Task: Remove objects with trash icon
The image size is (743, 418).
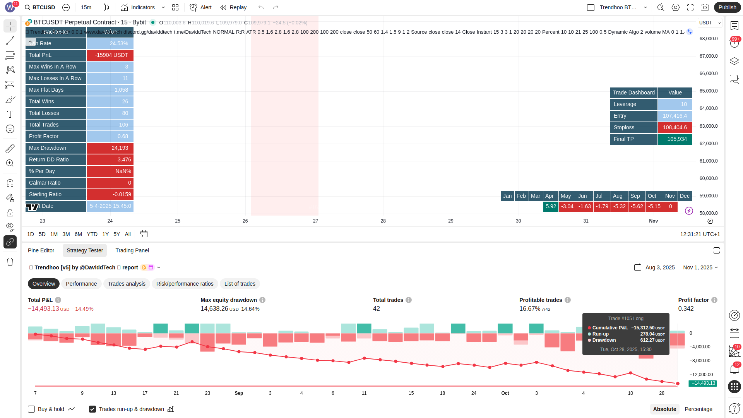Action: point(10,262)
